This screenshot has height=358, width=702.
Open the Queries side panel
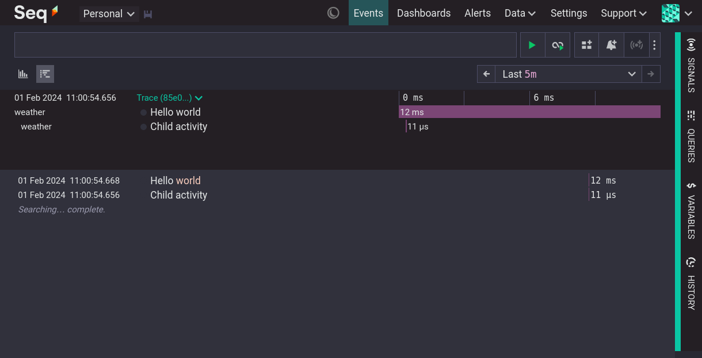[x=691, y=136]
